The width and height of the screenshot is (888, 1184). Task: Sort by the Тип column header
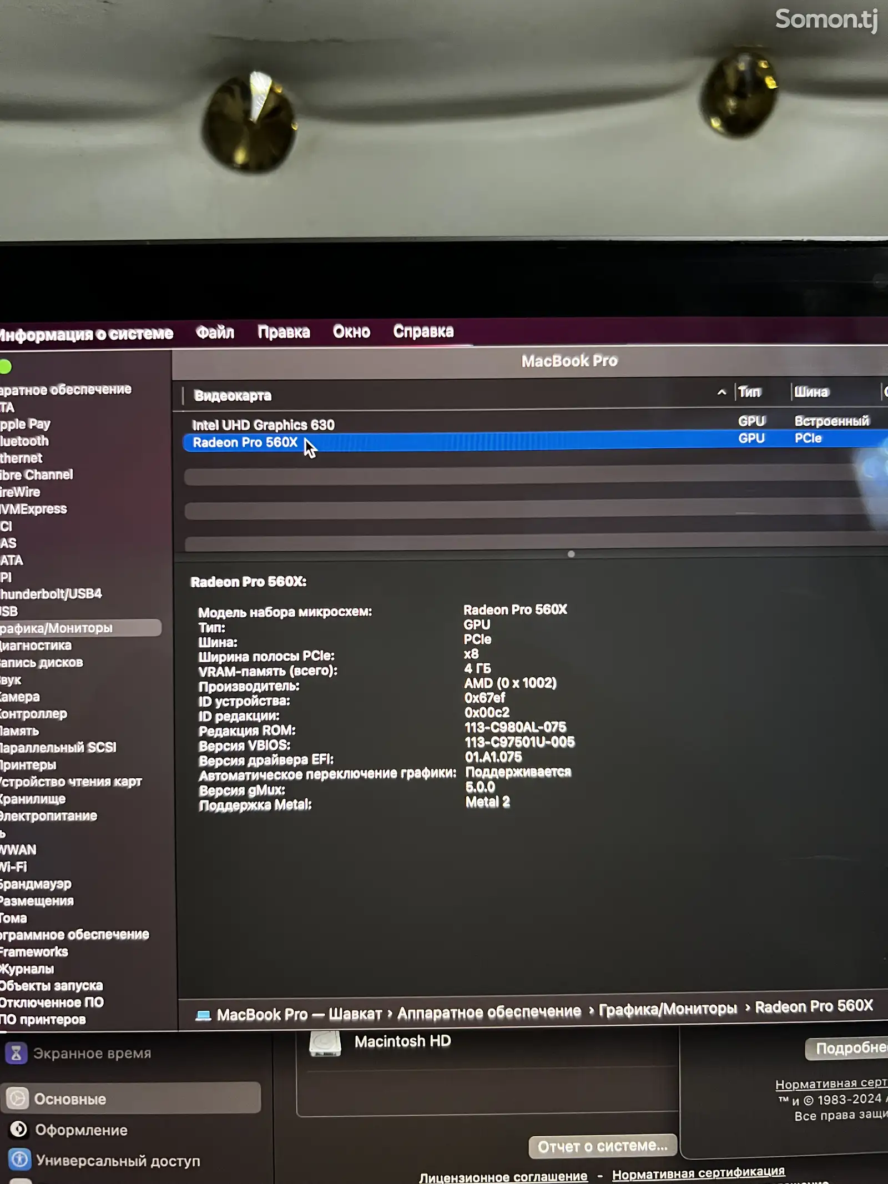[749, 392]
